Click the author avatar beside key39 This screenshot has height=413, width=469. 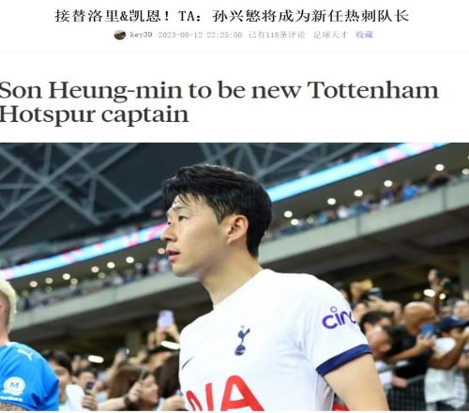point(120,35)
